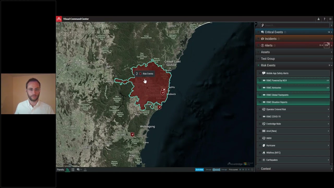Toggle the Risk Events checkbox
334x188 pixels.
pyautogui.click(x=258, y=65)
